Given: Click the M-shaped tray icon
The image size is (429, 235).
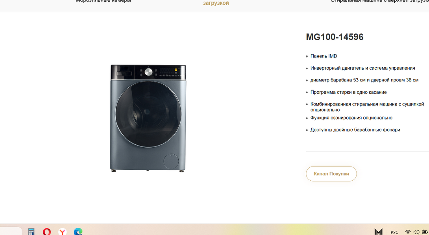Looking at the screenshot, I should click(x=378, y=232).
